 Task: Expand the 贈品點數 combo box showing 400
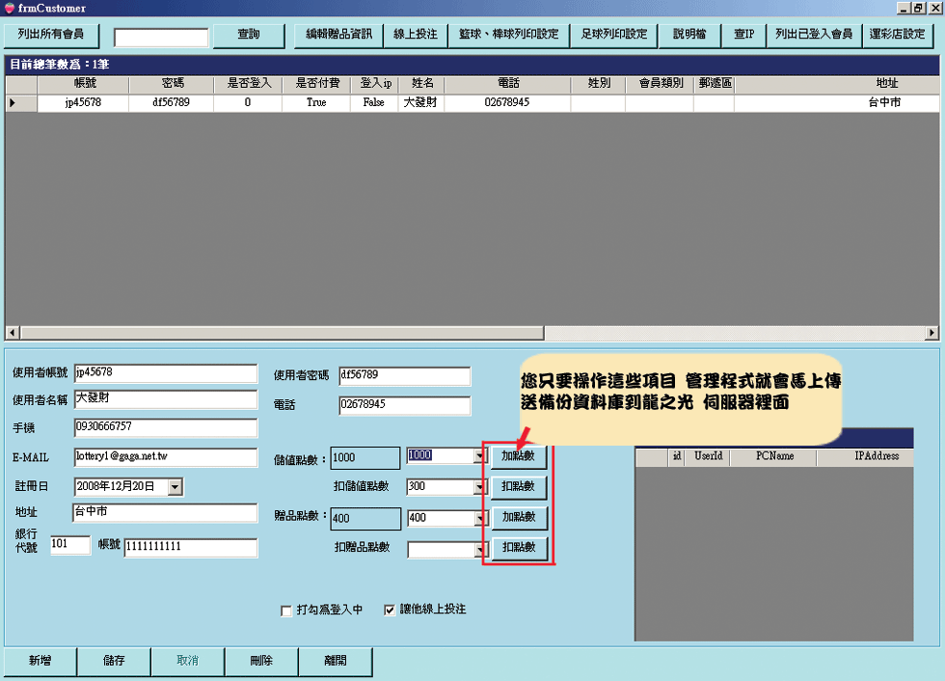480,519
